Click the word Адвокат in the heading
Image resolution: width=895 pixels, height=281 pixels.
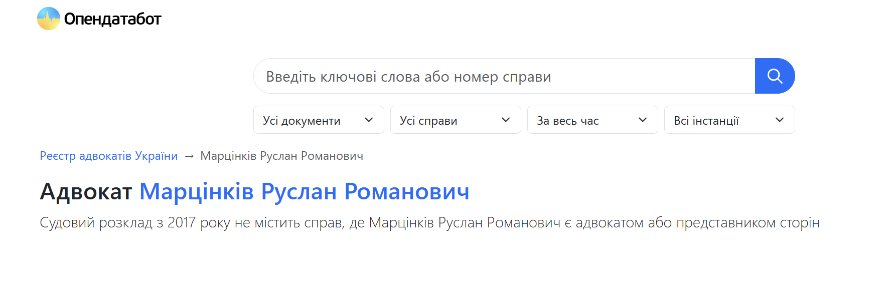(x=86, y=191)
